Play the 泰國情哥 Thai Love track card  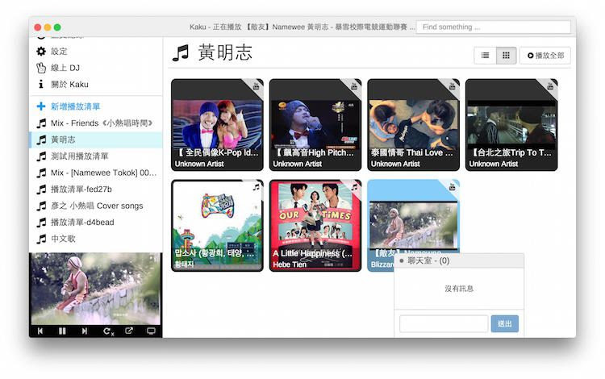point(413,125)
